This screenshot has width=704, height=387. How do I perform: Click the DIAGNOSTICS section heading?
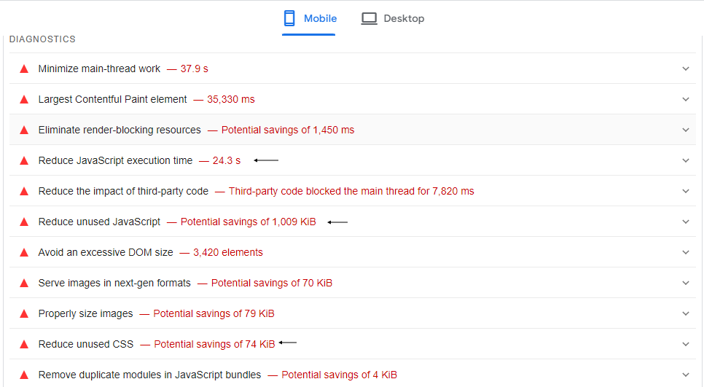pyautogui.click(x=42, y=39)
